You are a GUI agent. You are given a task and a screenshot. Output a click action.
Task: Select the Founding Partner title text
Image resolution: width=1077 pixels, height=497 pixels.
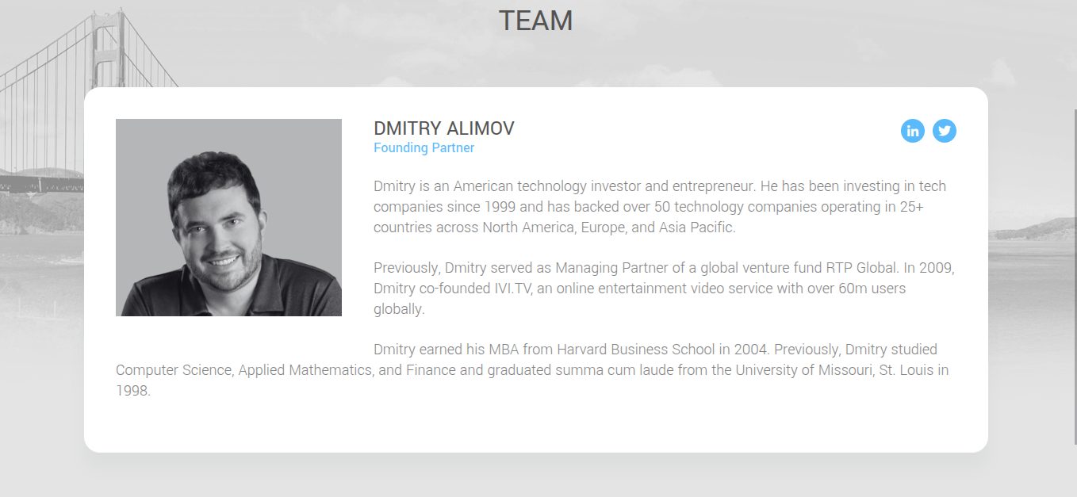pos(424,148)
